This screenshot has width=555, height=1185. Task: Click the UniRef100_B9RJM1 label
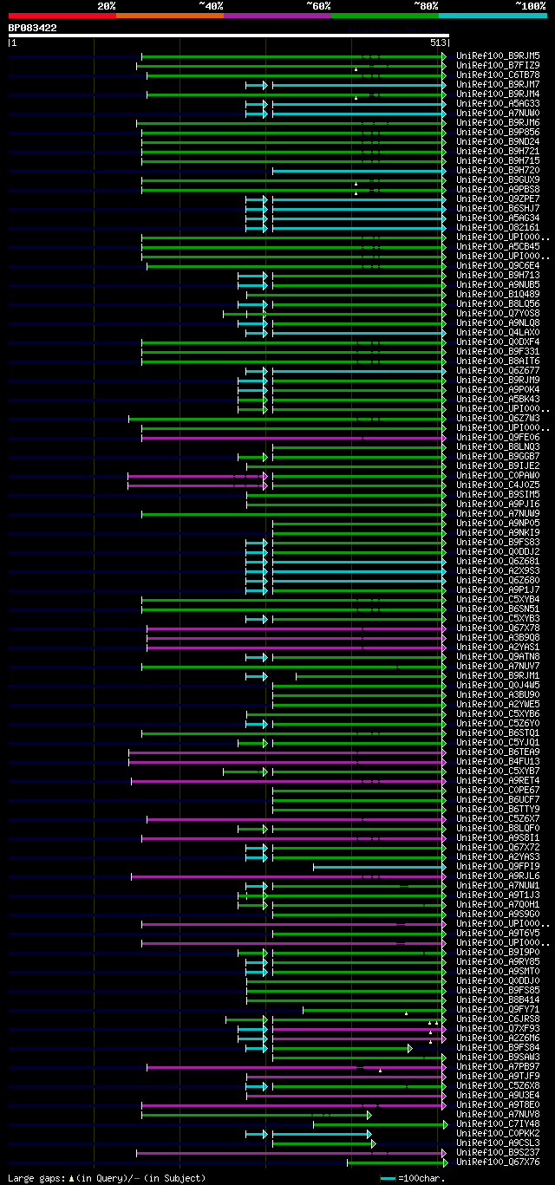[499, 675]
